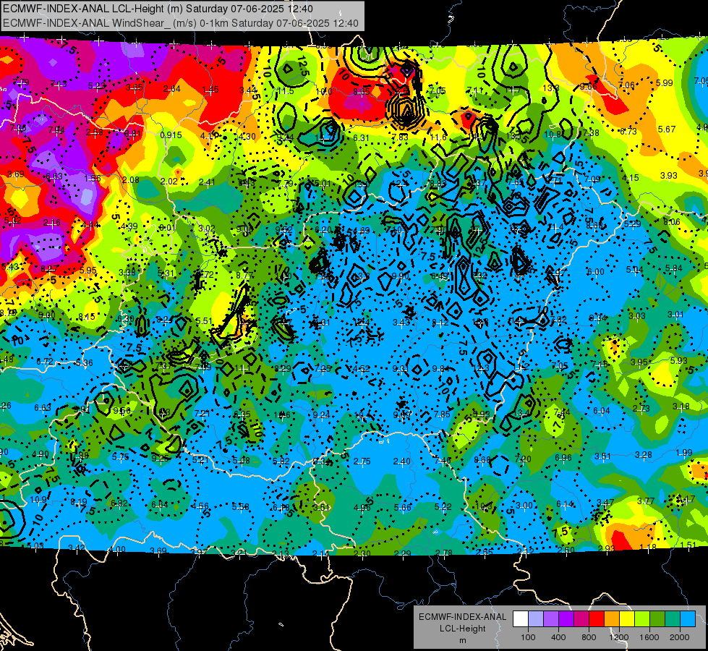Click the wind shear value '2.75'

362,461
